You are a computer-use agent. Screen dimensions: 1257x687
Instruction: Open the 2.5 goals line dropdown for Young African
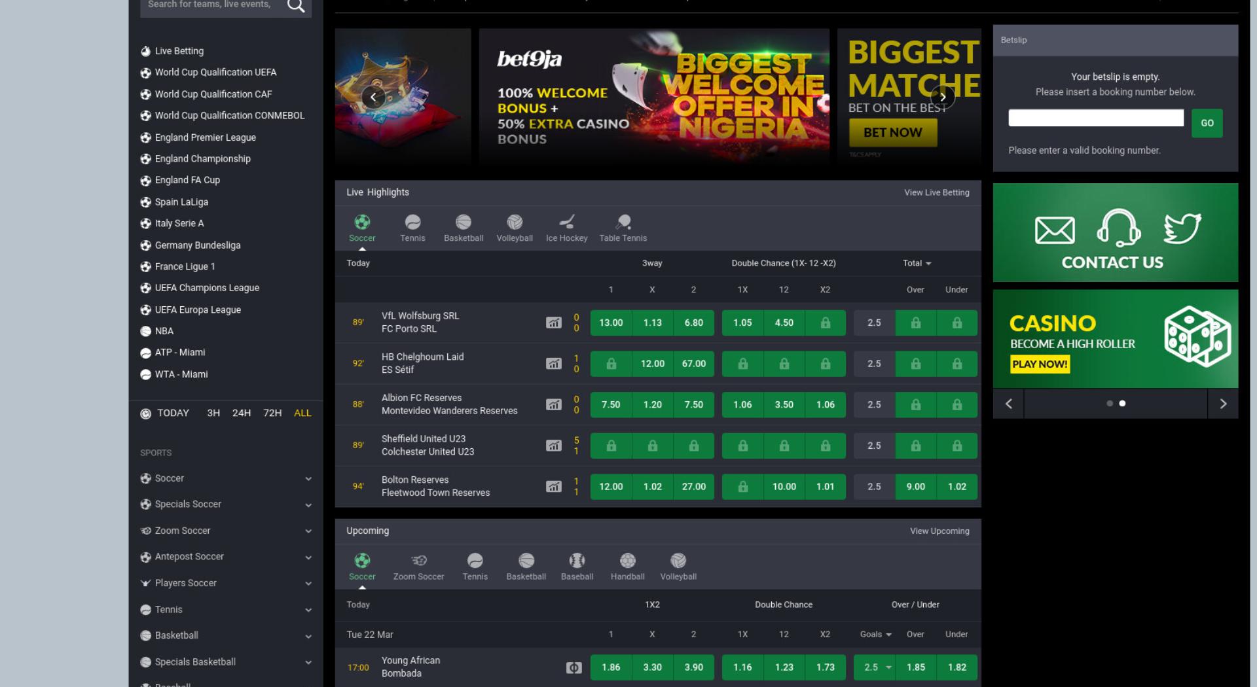pyautogui.click(x=875, y=667)
